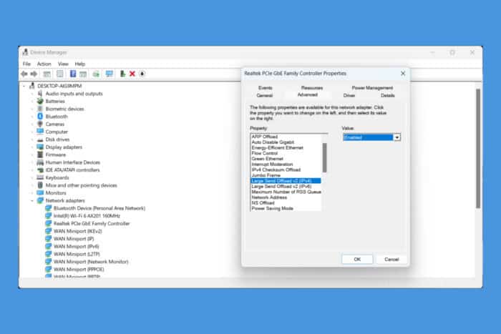Click the Network adapters category icon
The height and width of the screenshot is (334, 501).
pos(40,200)
